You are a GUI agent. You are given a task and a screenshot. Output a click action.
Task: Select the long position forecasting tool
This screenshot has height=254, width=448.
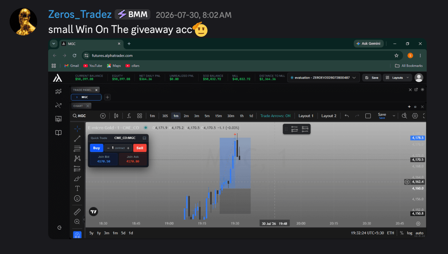tap(77, 169)
